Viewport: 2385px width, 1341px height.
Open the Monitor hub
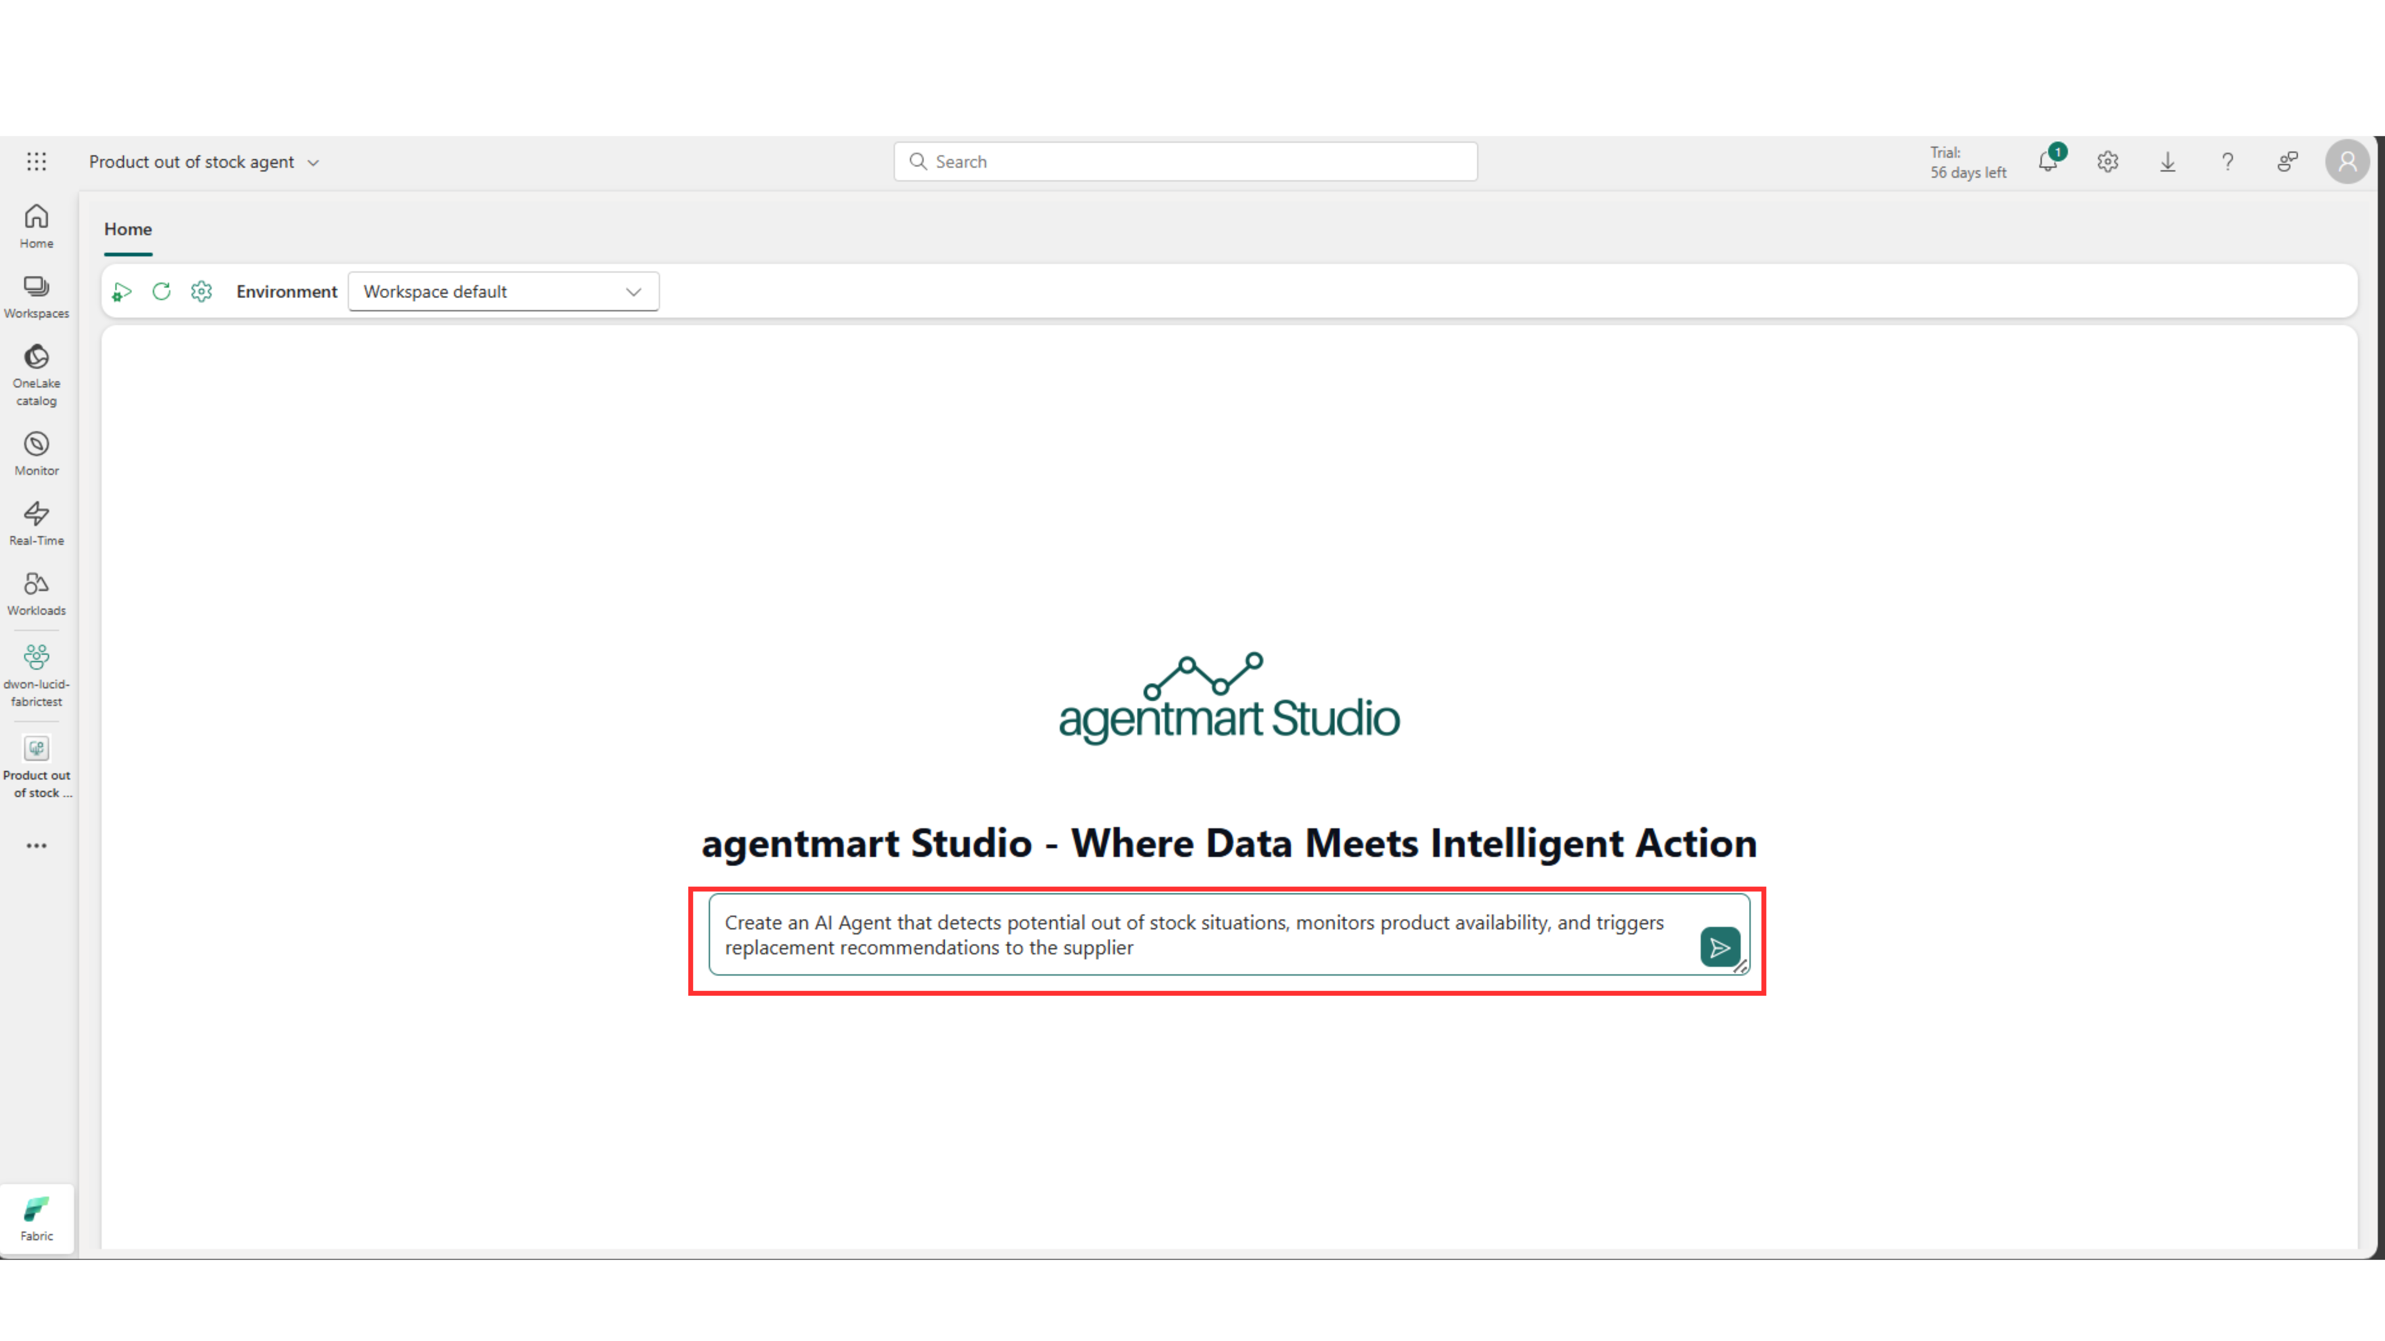(x=36, y=453)
